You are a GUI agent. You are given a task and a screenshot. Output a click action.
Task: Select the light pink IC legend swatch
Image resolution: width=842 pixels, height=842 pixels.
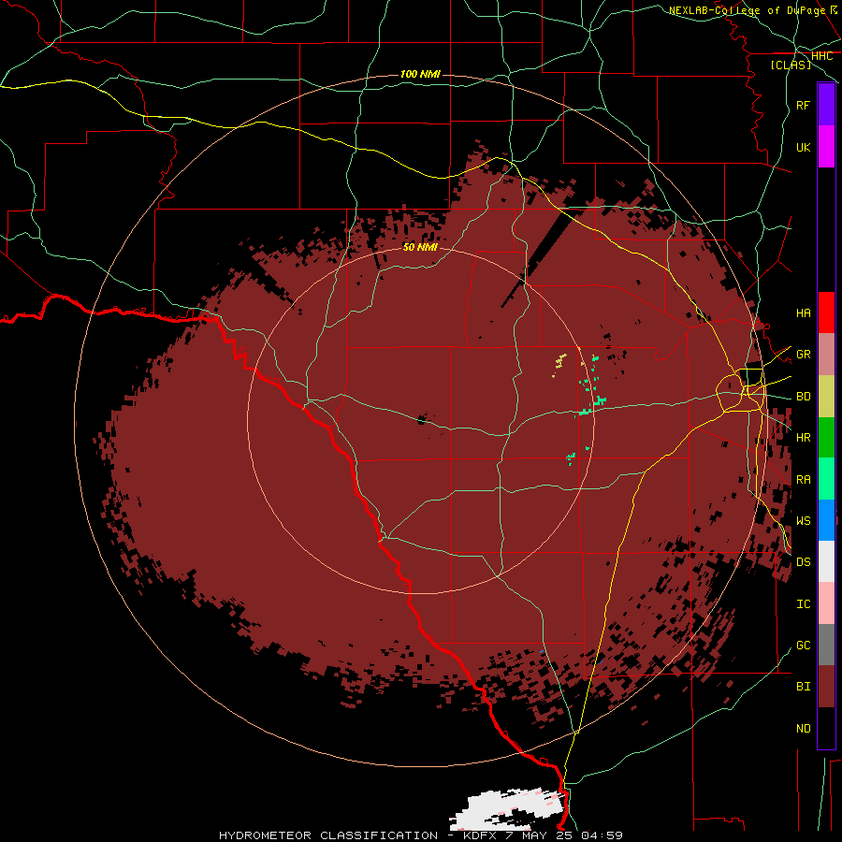(826, 603)
